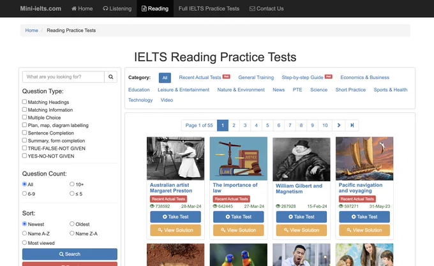This screenshot has width=434, height=266.
Task: Open the PTE category
Action: point(297,89)
